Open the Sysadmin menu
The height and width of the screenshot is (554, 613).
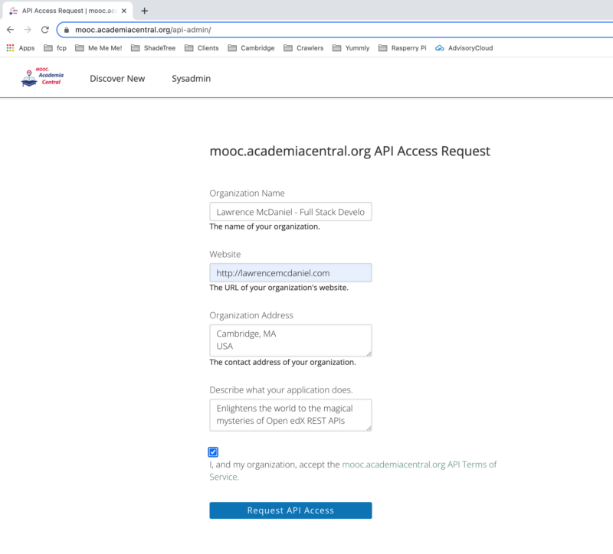point(191,78)
